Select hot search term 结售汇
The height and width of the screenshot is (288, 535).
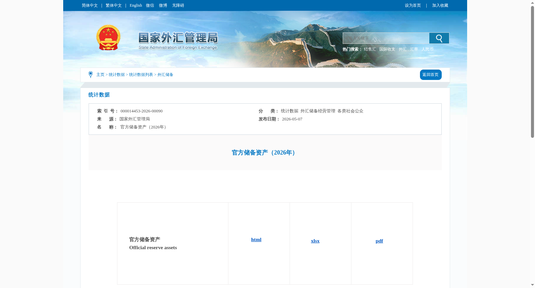click(370, 49)
